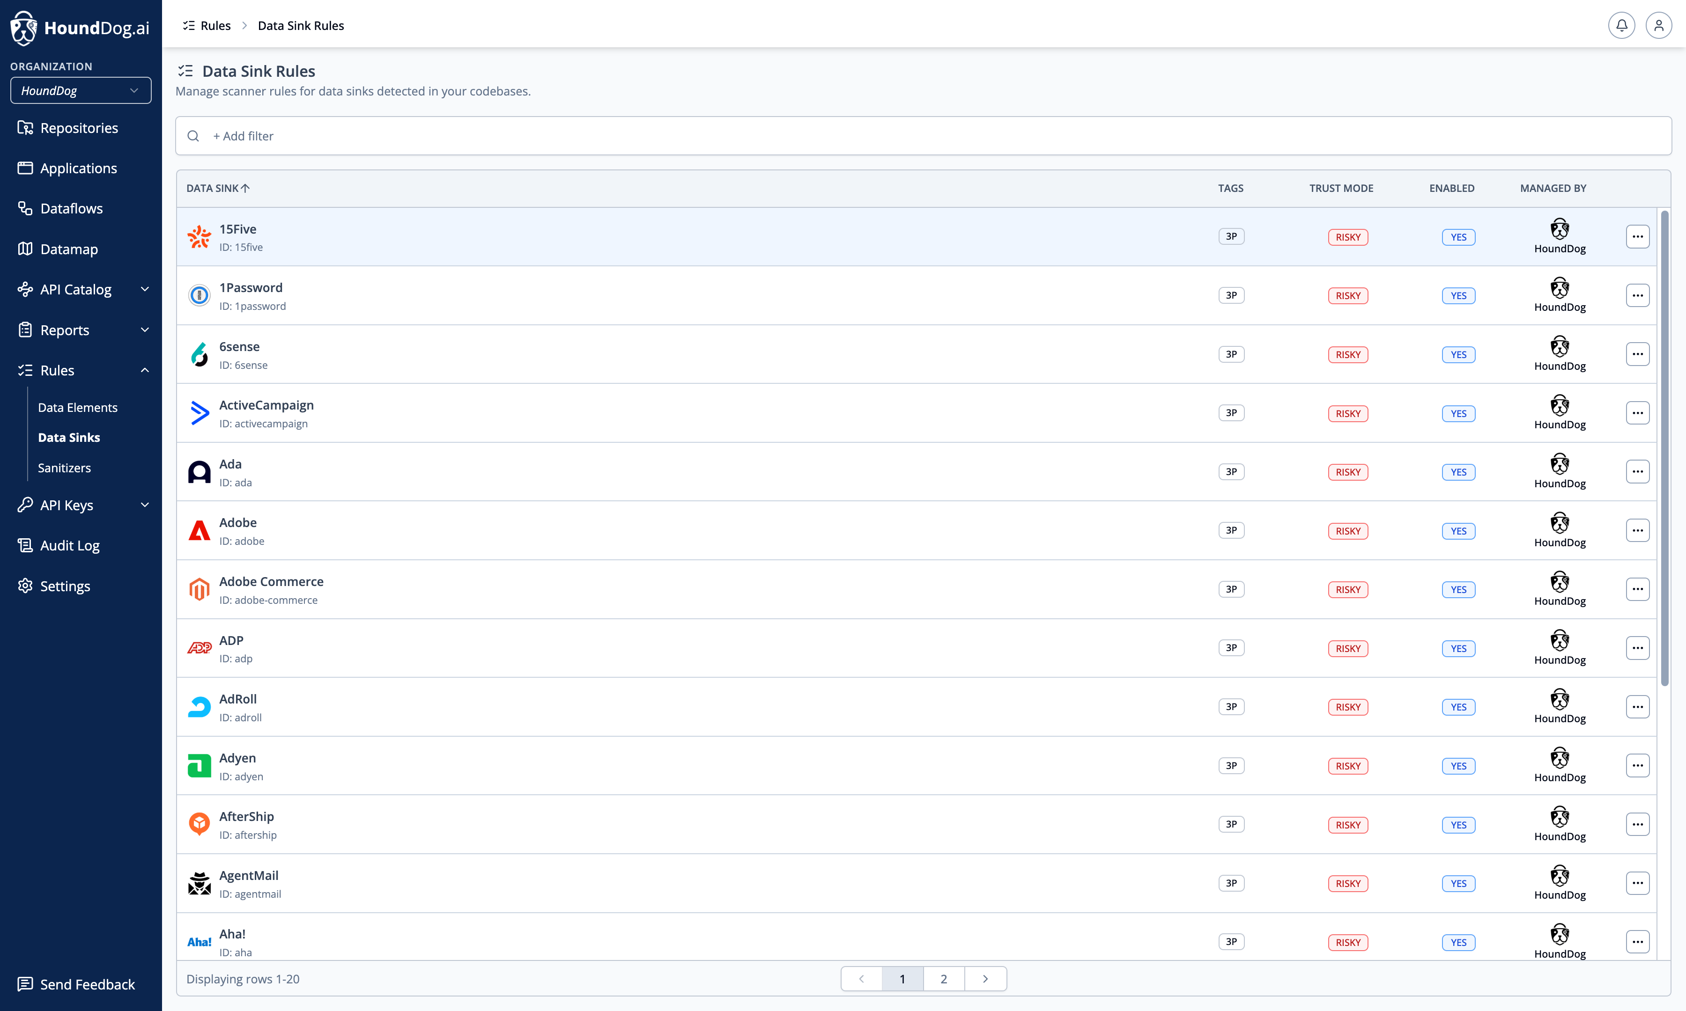1686x1011 pixels.
Task: Click the search magnifier icon
Action: click(x=193, y=136)
